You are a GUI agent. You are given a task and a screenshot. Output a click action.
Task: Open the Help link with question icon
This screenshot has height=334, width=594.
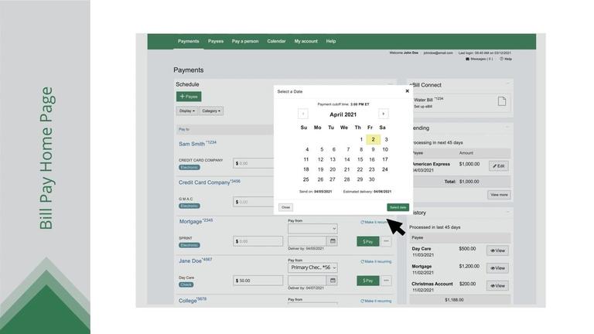coord(506,59)
